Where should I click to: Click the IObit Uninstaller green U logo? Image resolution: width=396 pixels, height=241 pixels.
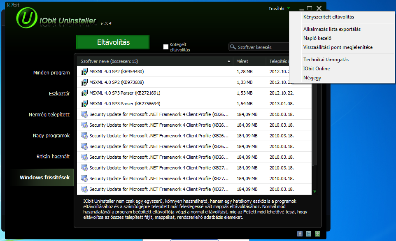pos(26,18)
